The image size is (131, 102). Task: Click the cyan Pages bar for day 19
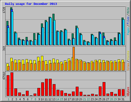tap(78, 36)
